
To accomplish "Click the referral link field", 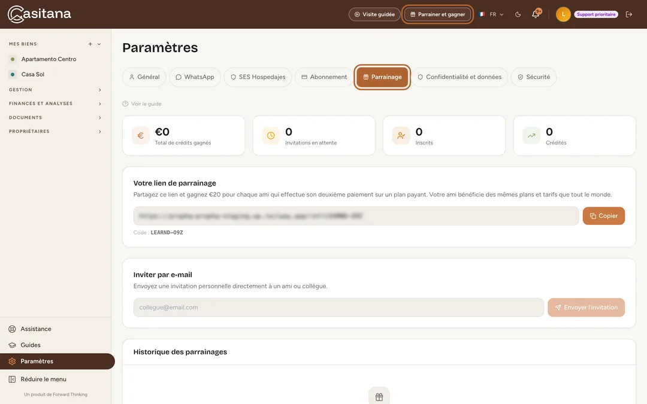I will [x=356, y=216].
